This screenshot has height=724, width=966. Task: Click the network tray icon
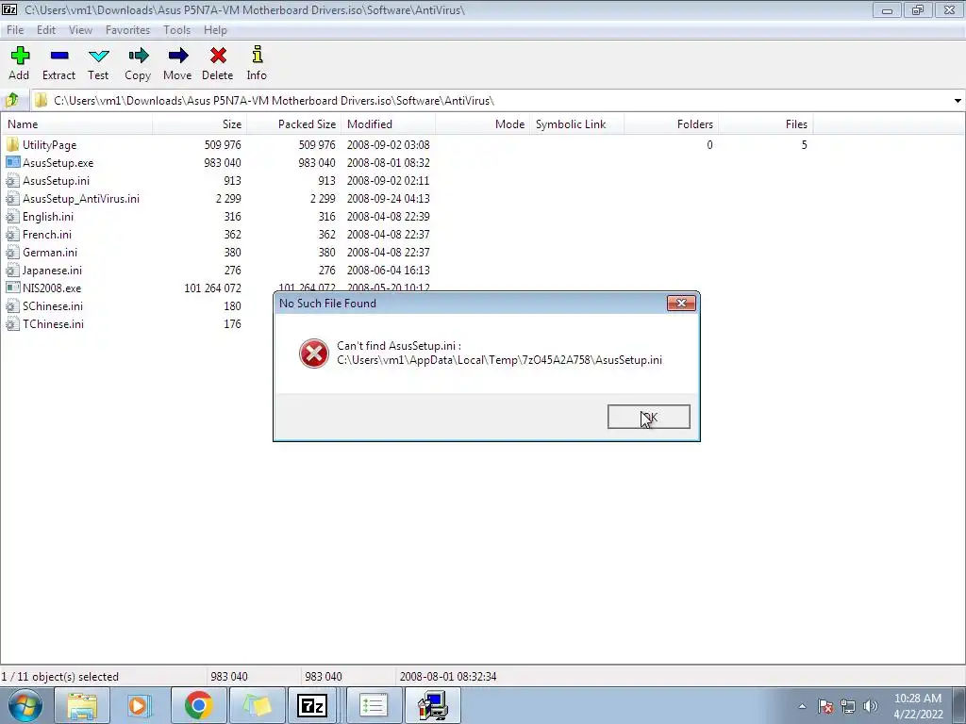click(848, 706)
